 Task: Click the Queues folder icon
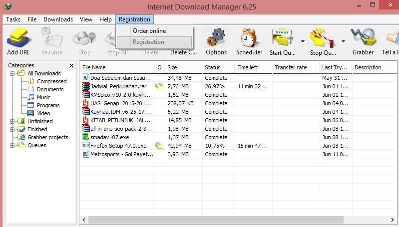click(21, 145)
